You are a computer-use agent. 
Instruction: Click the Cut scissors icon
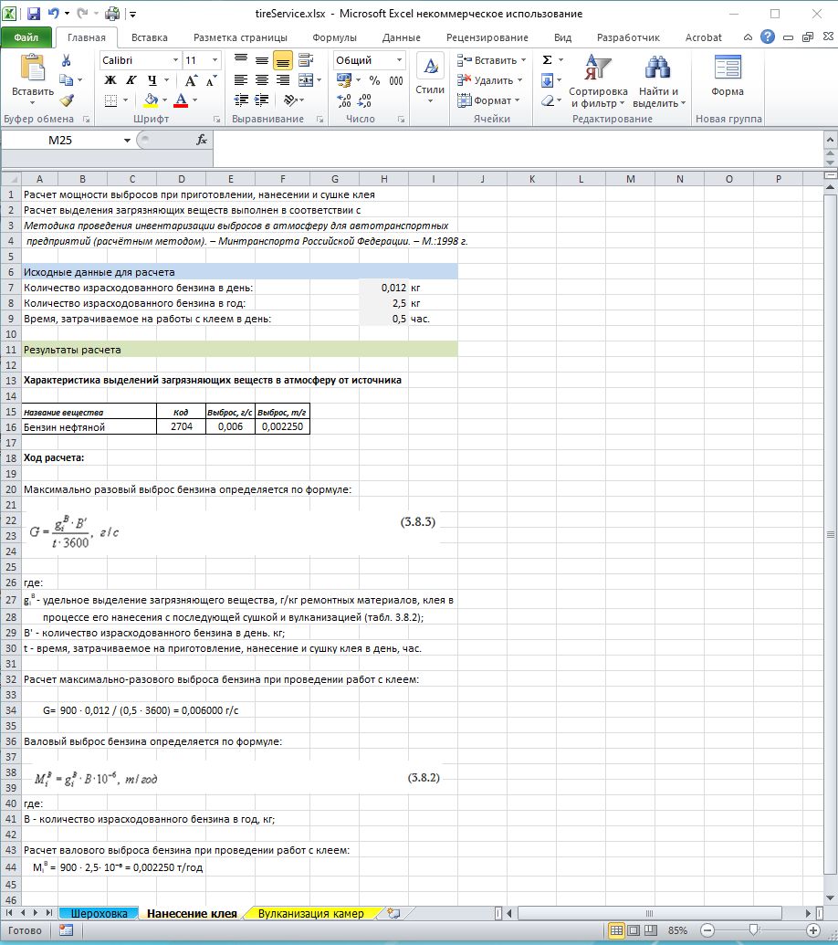point(67,60)
